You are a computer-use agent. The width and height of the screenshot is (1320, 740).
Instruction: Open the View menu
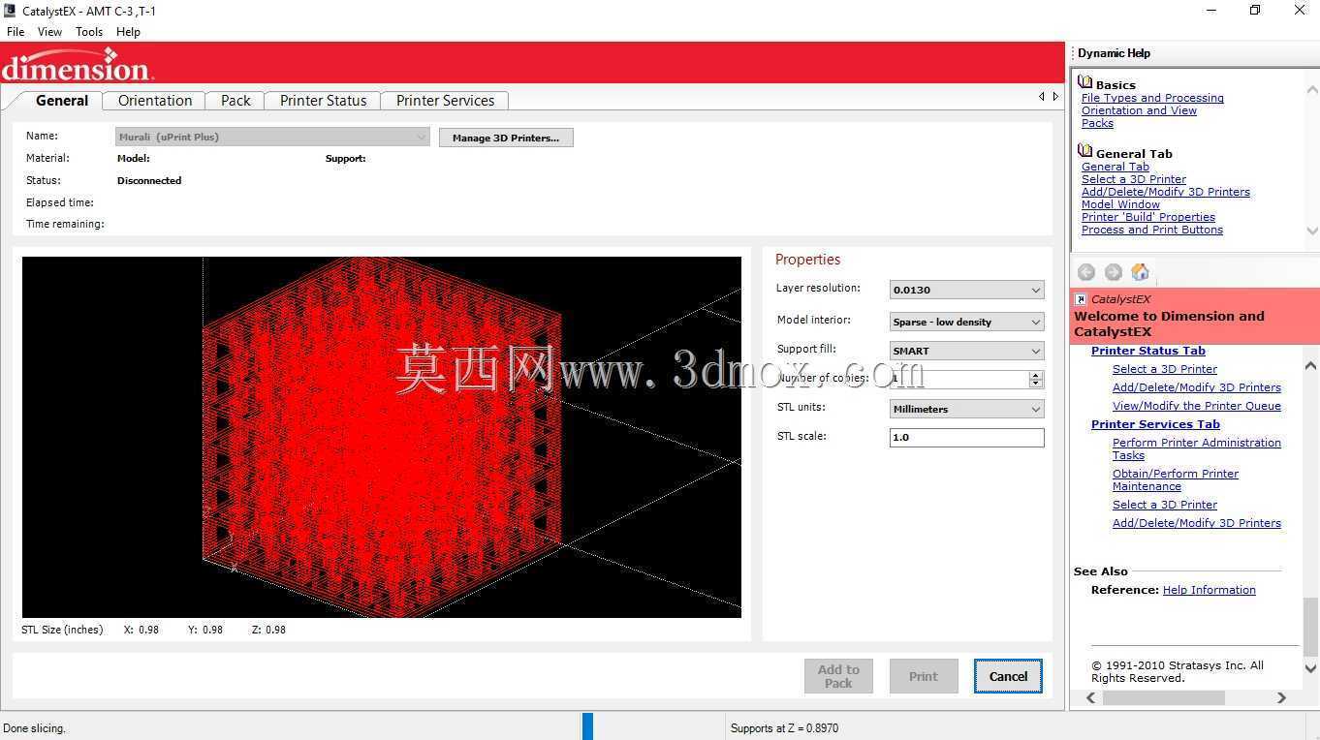(49, 32)
